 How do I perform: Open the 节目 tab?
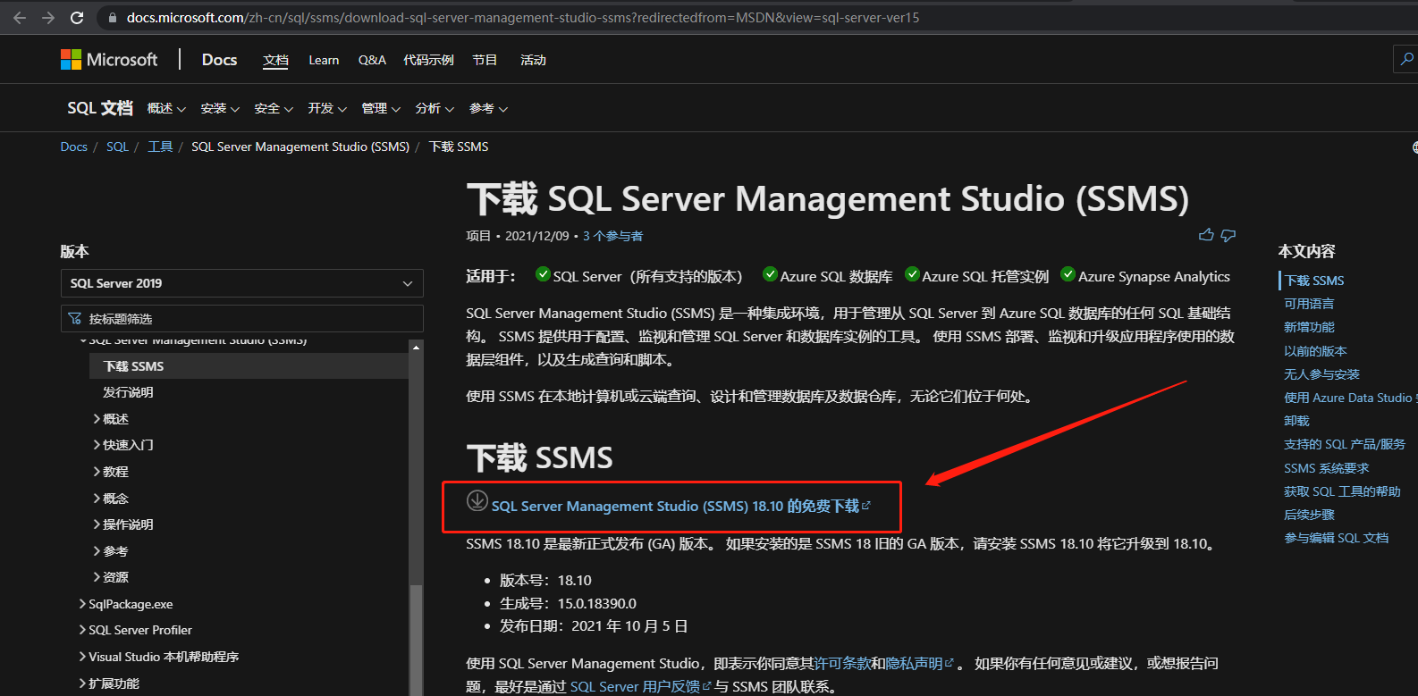point(485,60)
